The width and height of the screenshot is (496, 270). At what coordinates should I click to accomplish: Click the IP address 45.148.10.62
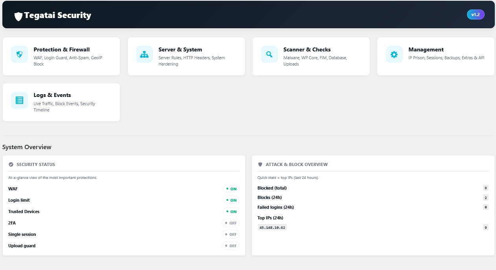(272, 227)
